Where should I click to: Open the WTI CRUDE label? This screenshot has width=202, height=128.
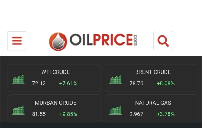[x=56, y=72]
